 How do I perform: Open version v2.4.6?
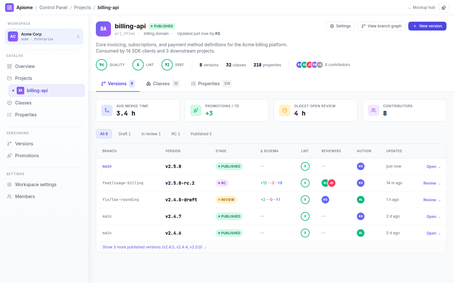(x=434, y=233)
